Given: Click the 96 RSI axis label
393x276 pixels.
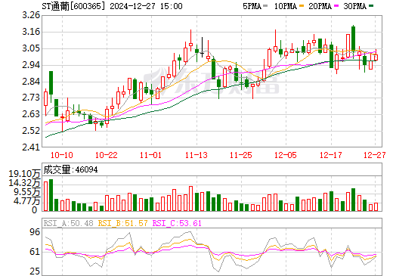Looking at the screenshot, I should 35,232.
